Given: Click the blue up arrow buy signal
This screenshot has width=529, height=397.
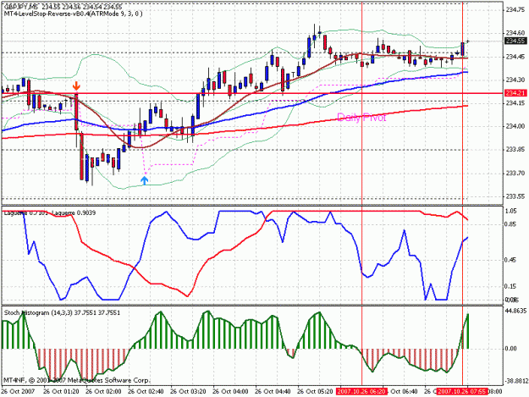Looking at the screenshot, I should click(145, 180).
